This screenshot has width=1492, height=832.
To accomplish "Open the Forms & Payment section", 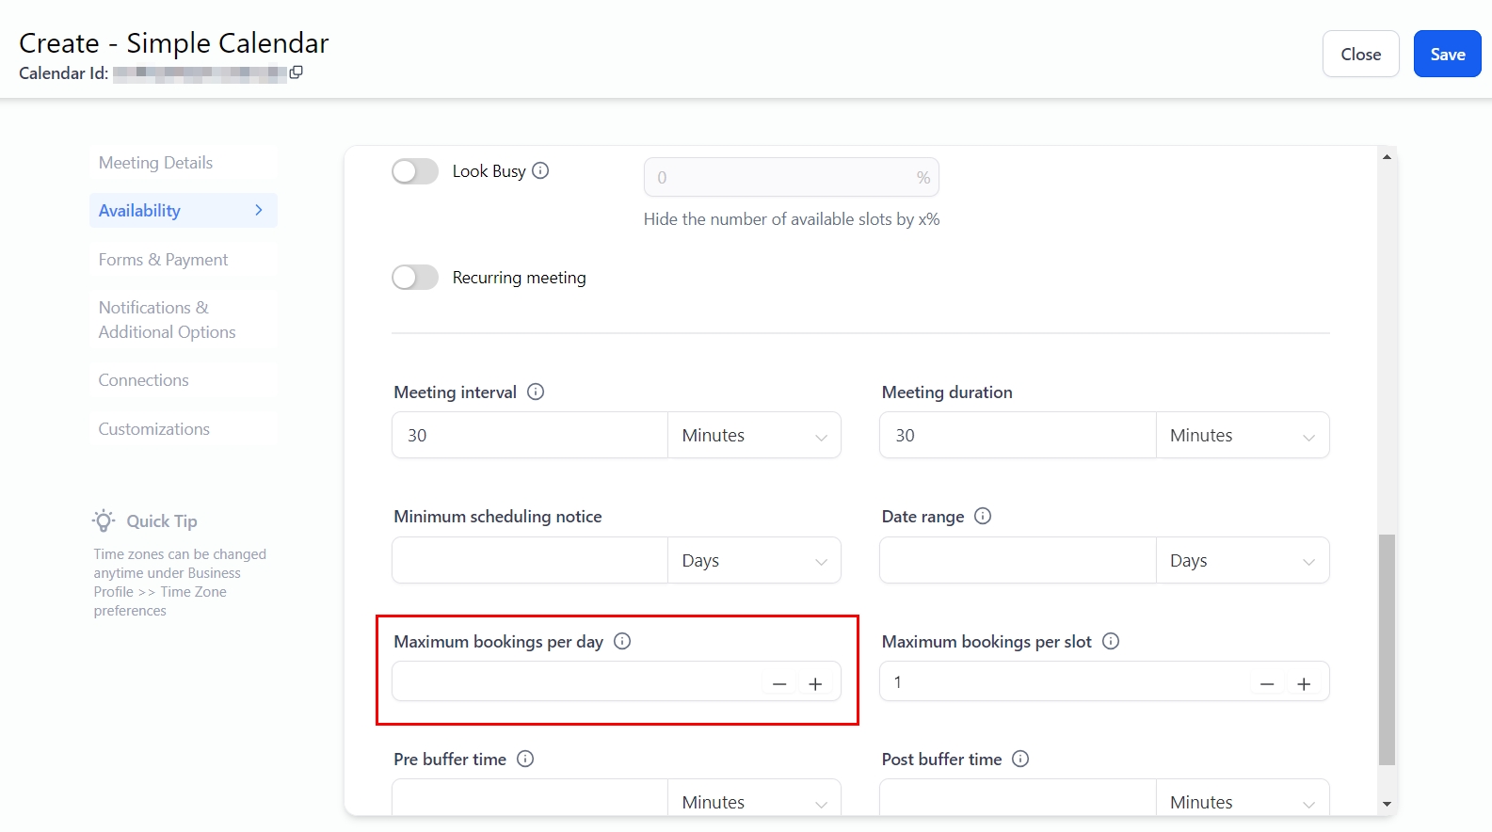I will click(164, 260).
